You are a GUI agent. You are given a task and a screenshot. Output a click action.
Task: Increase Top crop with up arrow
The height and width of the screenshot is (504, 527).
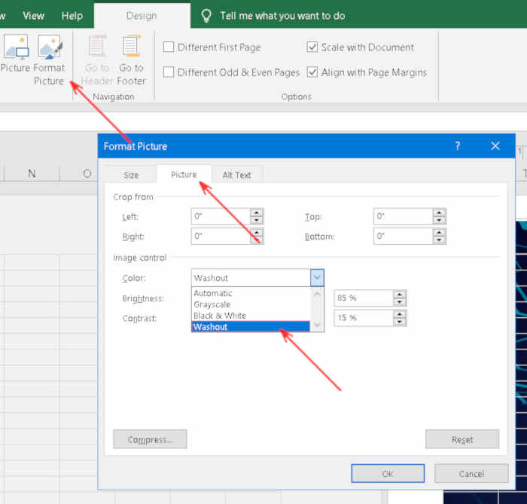click(x=439, y=212)
